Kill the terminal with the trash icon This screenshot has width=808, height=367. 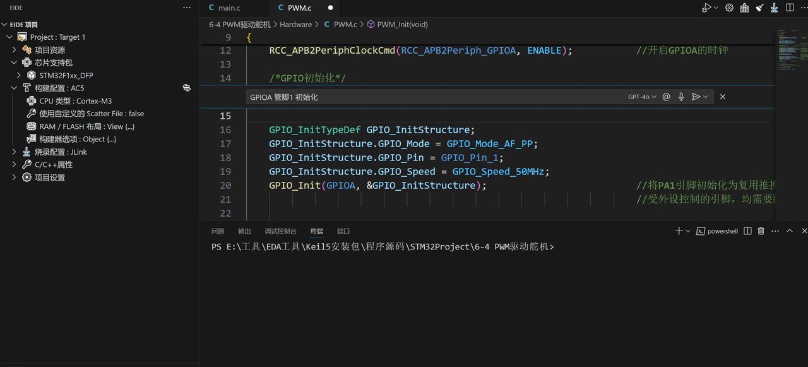763,231
